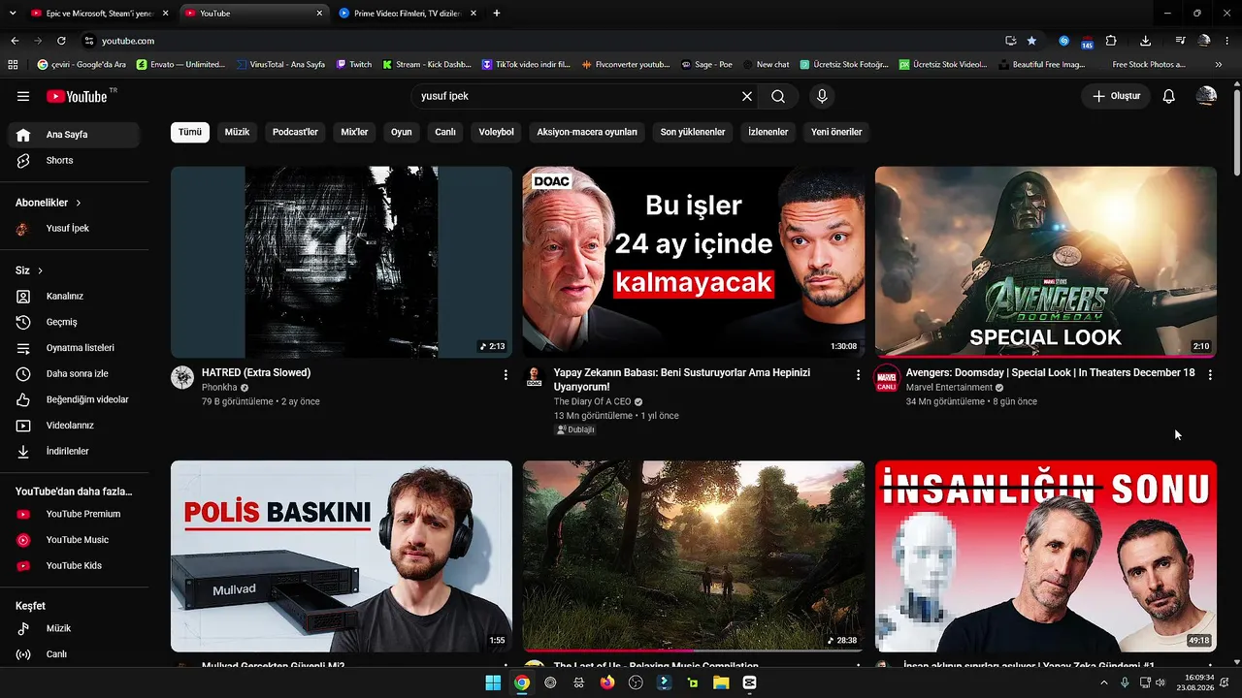This screenshot has height=698, width=1242.
Task: Open the İnsanlığın Sonu video thumbnail
Action: pyautogui.click(x=1046, y=555)
